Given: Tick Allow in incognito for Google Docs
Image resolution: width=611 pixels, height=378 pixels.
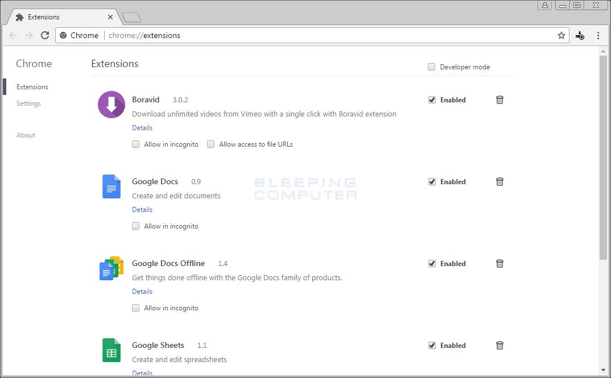Looking at the screenshot, I should tap(136, 226).
